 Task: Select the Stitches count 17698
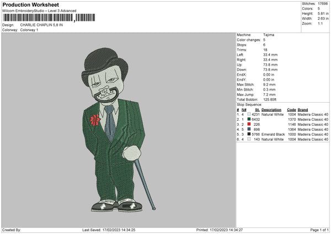(x=323, y=4)
